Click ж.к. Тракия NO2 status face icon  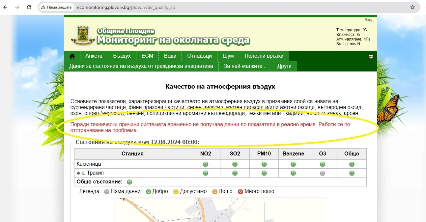click(206, 173)
